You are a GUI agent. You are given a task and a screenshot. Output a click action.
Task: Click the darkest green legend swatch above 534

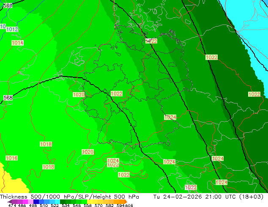click(x=63, y=202)
